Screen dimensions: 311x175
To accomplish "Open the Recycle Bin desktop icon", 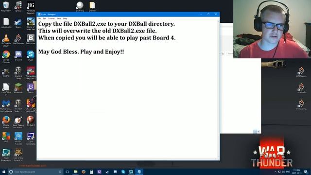I will pyautogui.click(x=6, y=6).
